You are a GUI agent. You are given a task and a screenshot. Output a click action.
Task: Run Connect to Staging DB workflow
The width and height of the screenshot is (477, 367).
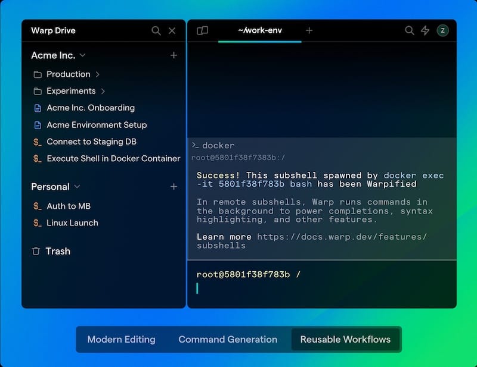click(x=92, y=142)
